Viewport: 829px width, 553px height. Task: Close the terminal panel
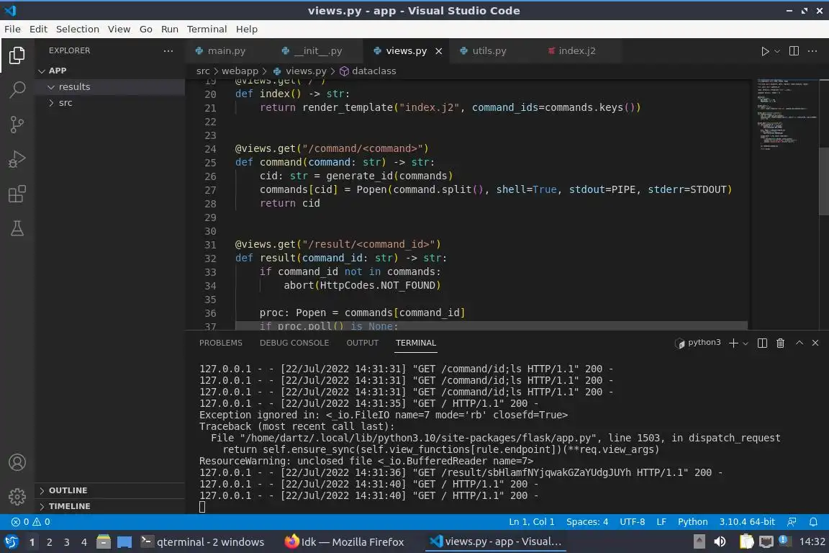(815, 343)
